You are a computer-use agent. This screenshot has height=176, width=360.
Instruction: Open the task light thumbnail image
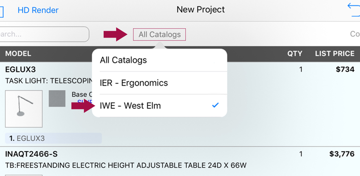(24, 109)
